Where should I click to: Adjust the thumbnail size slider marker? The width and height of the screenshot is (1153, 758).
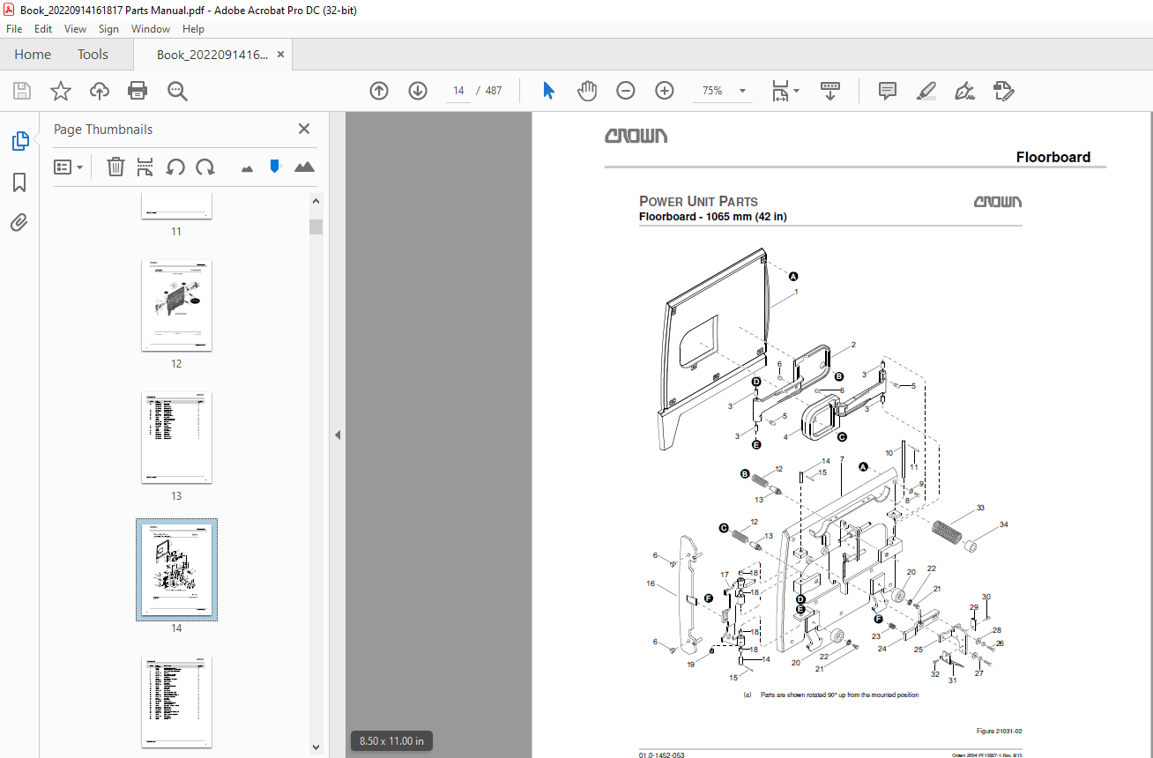(x=275, y=166)
